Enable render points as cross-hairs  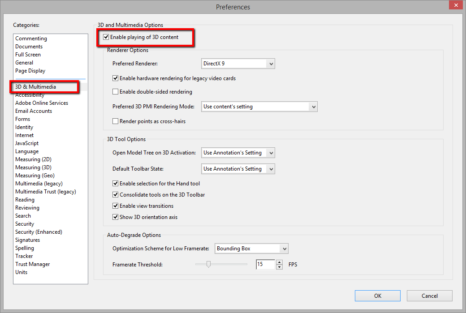(115, 121)
